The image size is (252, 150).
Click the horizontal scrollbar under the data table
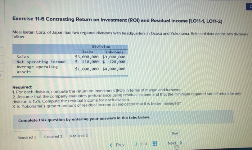[70, 77]
